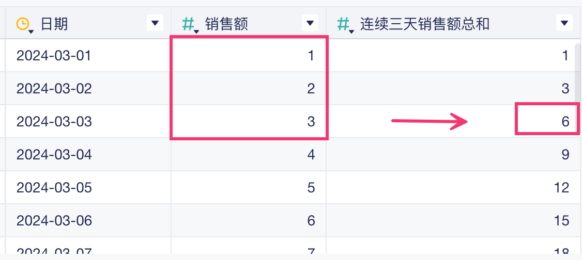Select the 日期 column header
Image resolution: width=582 pixels, height=260 pixels.
pyautogui.click(x=54, y=23)
